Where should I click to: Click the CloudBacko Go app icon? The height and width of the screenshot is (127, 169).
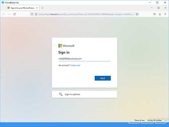point(3,2)
